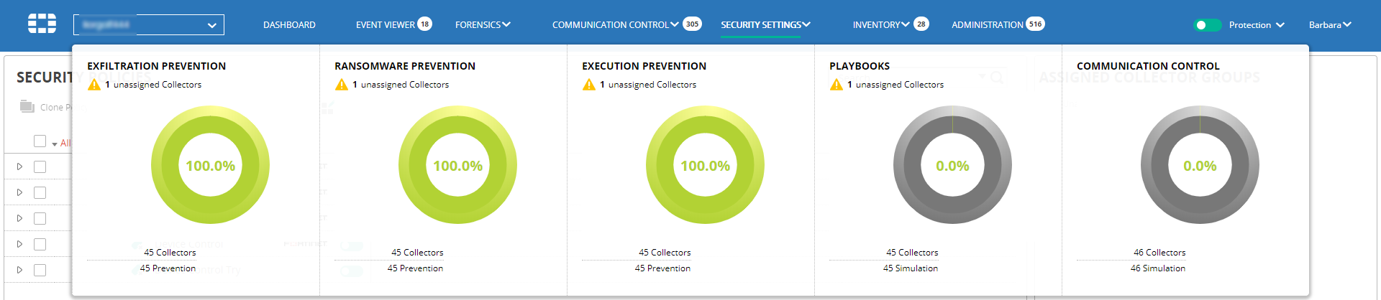Open the Forensics menu

pos(483,25)
